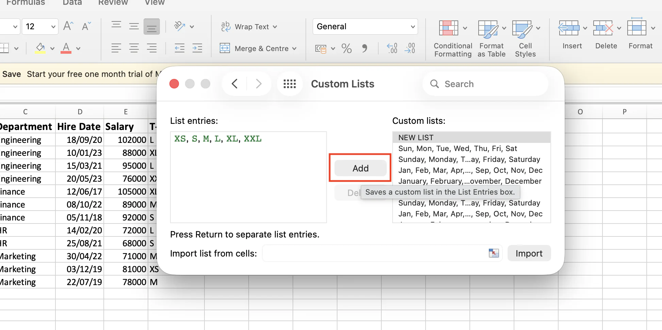
Task: Click the Delete cells icon
Action: (x=603, y=28)
